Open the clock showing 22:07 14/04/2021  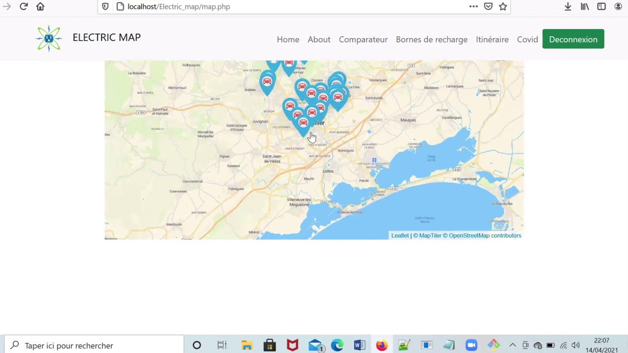[x=602, y=345]
